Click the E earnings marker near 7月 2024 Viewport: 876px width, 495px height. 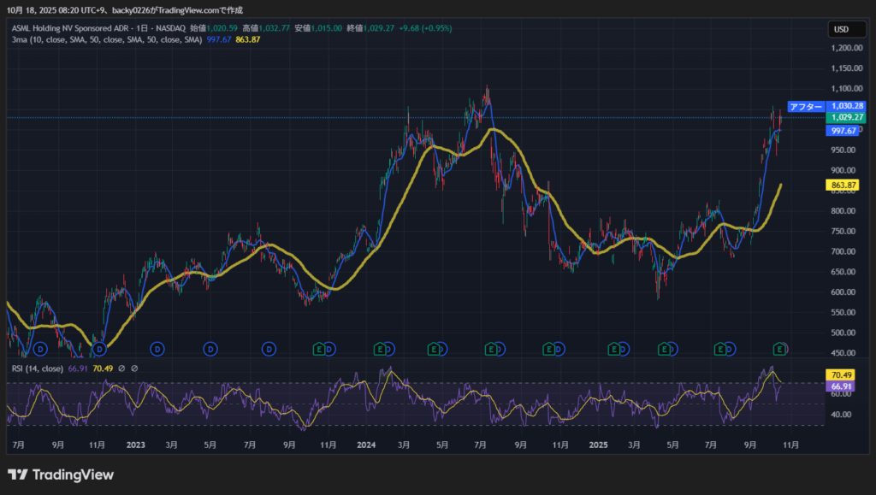(x=490, y=349)
